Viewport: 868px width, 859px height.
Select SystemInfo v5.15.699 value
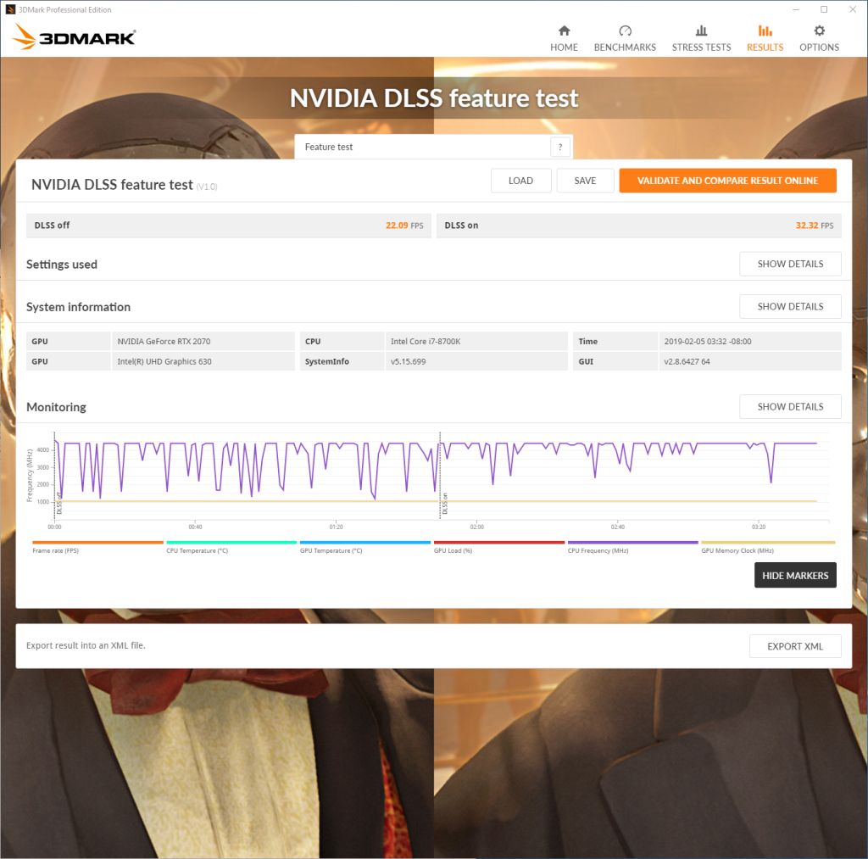click(x=408, y=361)
